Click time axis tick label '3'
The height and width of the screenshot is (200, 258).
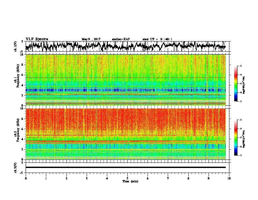click(87, 178)
